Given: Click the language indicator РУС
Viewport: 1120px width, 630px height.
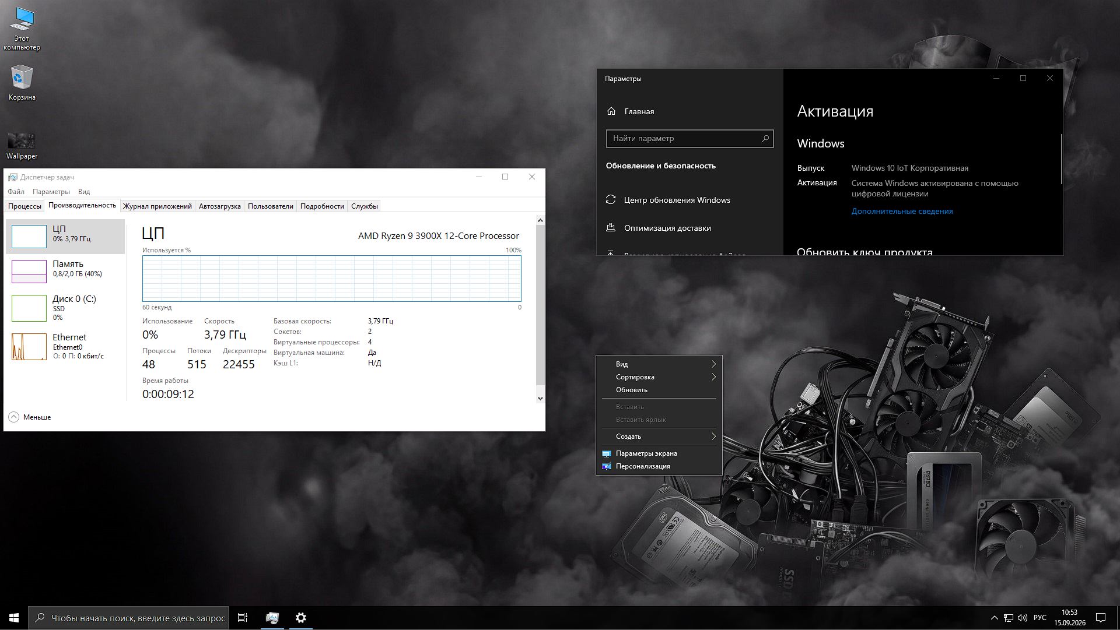Looking at the screenshot, I should click(x=1039, y=618).
